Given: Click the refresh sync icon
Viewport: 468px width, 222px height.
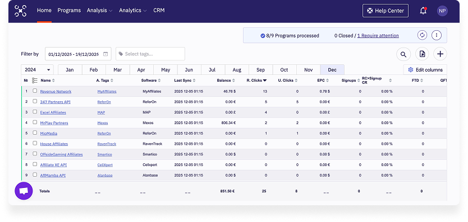Looking at the screenshot, I should click(422, 35).
